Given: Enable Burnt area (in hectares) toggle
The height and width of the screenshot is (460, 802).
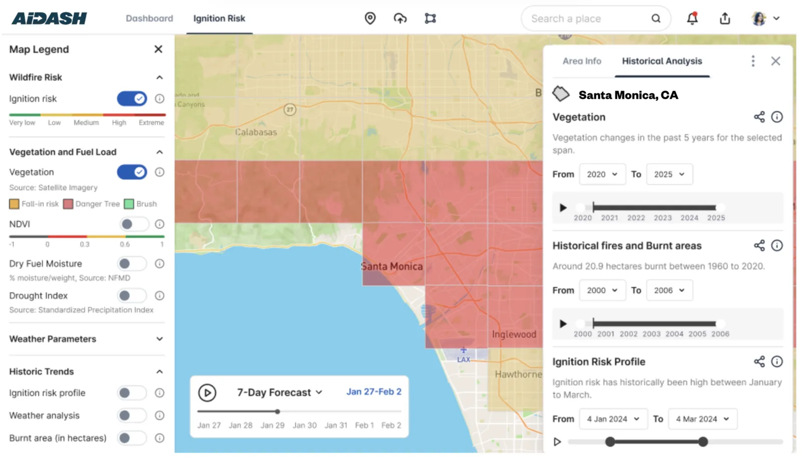Looking at the screenshot, I should [132, 438].
